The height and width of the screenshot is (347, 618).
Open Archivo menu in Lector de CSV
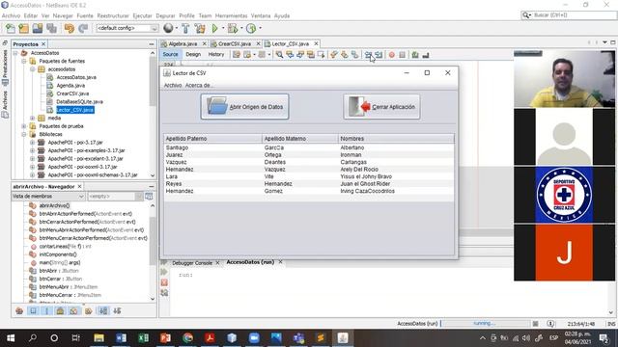pyautogui.click(x=173, y=85)
